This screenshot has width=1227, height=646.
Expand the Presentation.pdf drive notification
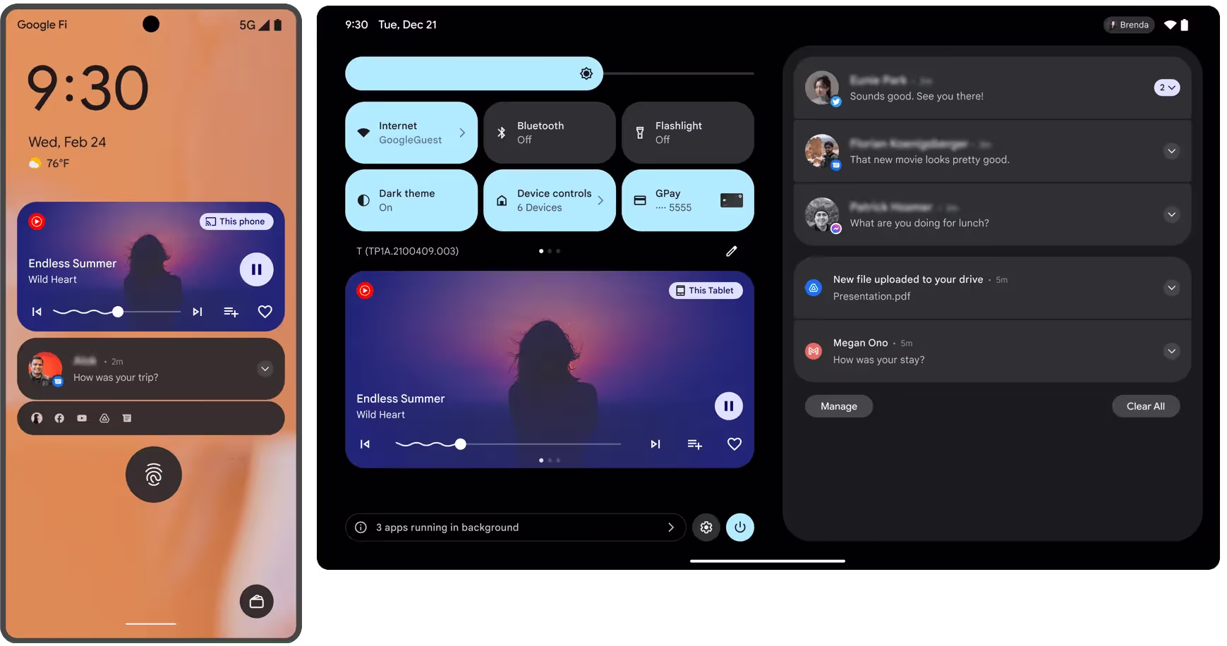coord(1171,288)
